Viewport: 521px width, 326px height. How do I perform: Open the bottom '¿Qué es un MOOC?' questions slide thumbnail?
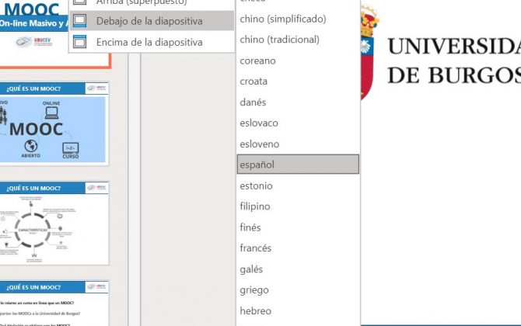tap(54, 303)
